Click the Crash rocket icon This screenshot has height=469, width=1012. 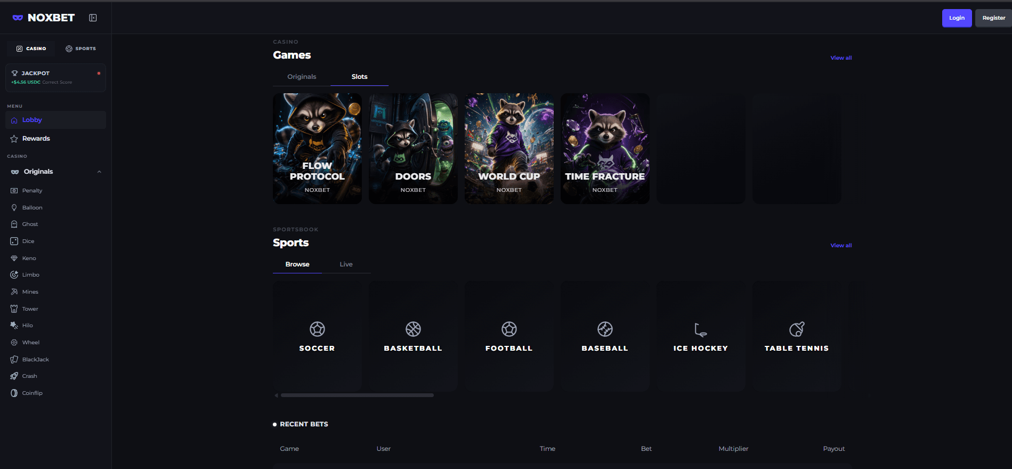pyautogui.click(x=14, y=376)
